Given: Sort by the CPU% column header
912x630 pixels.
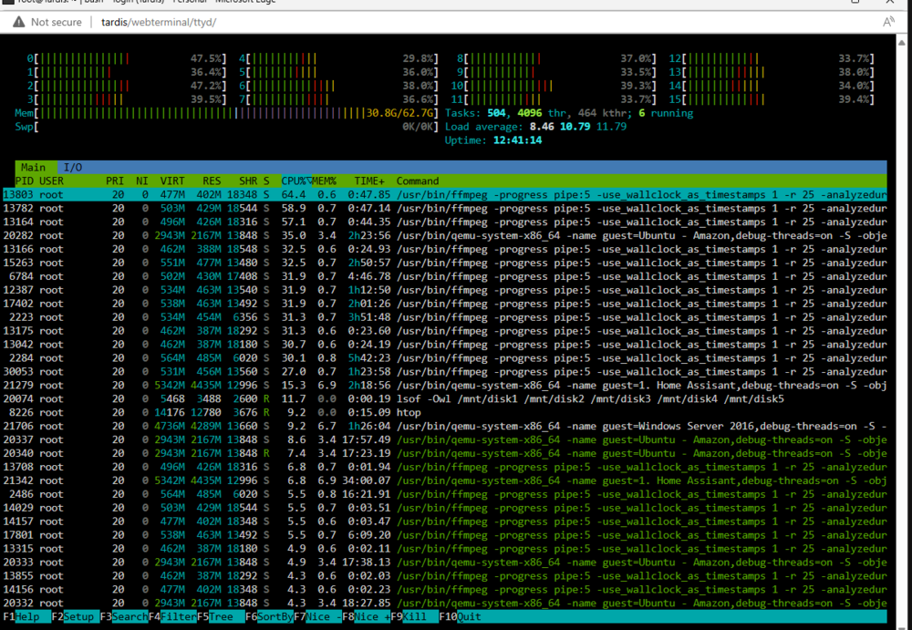Looking at the screenshot, I should pyautogui.click(x=296, y=181).
